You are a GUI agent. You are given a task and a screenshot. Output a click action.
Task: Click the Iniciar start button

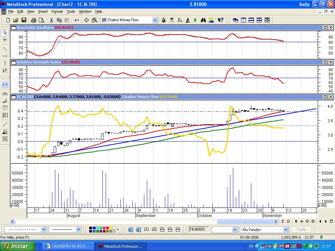coord(18,246)
